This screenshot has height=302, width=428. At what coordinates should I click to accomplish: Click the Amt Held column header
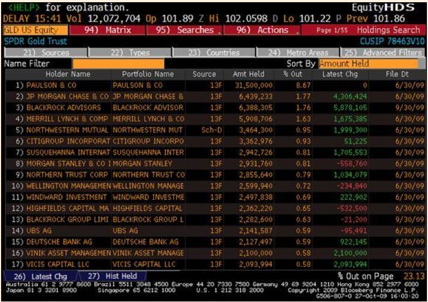point(248,74)
